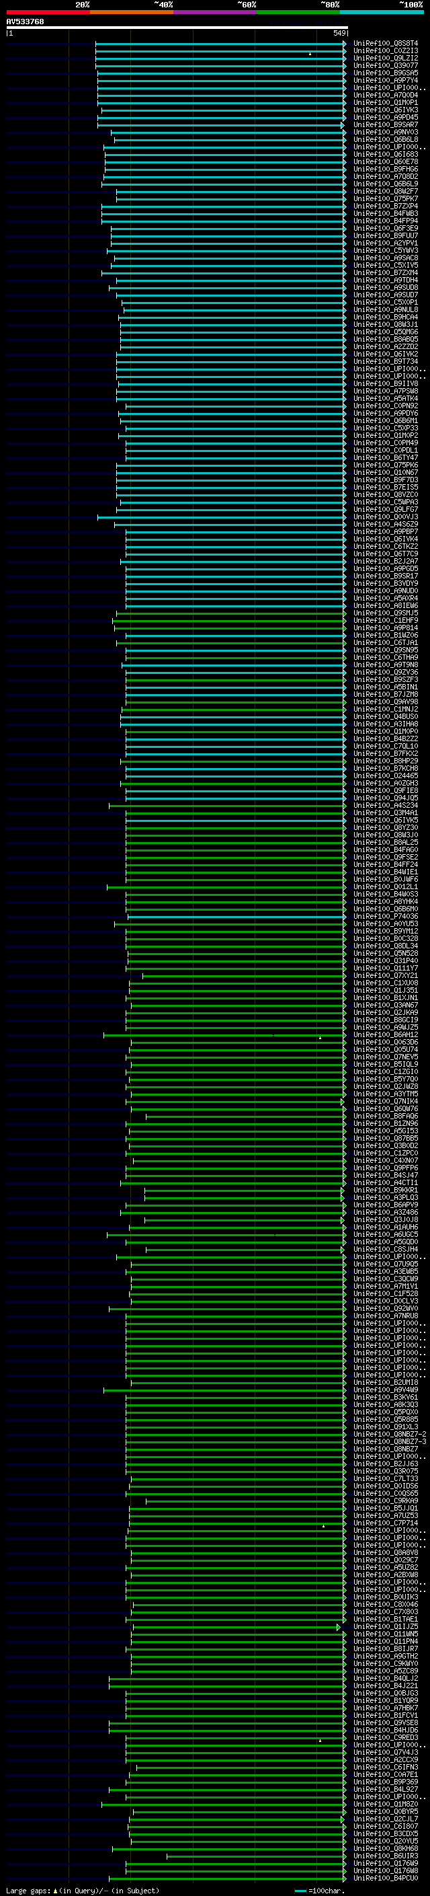The image size is (430, 1896).
Task: Select hit UniRef100_B9GSA5
Action: pos(385,73)
